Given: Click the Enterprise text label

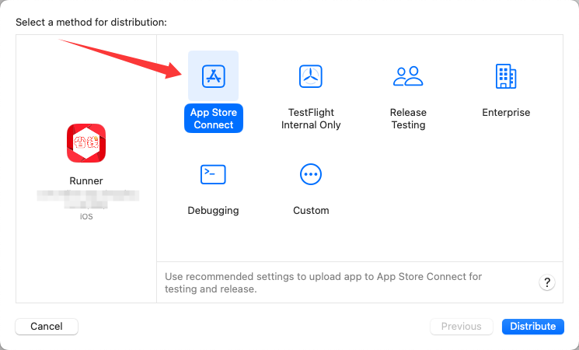Looking at the screenshot, I should tap(506, 113).
